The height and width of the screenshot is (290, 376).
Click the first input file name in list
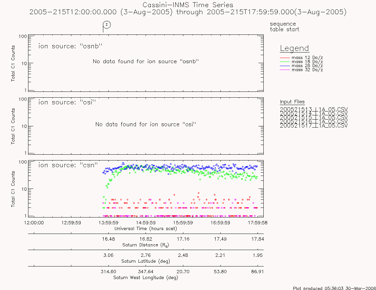click(x=314, y=110)
